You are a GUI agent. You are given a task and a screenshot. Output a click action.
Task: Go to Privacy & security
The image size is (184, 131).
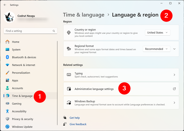[30, 119]
